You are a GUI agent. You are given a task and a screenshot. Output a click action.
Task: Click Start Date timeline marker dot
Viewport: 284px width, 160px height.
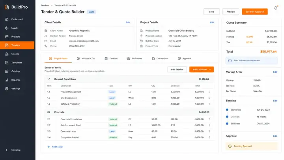227,110
